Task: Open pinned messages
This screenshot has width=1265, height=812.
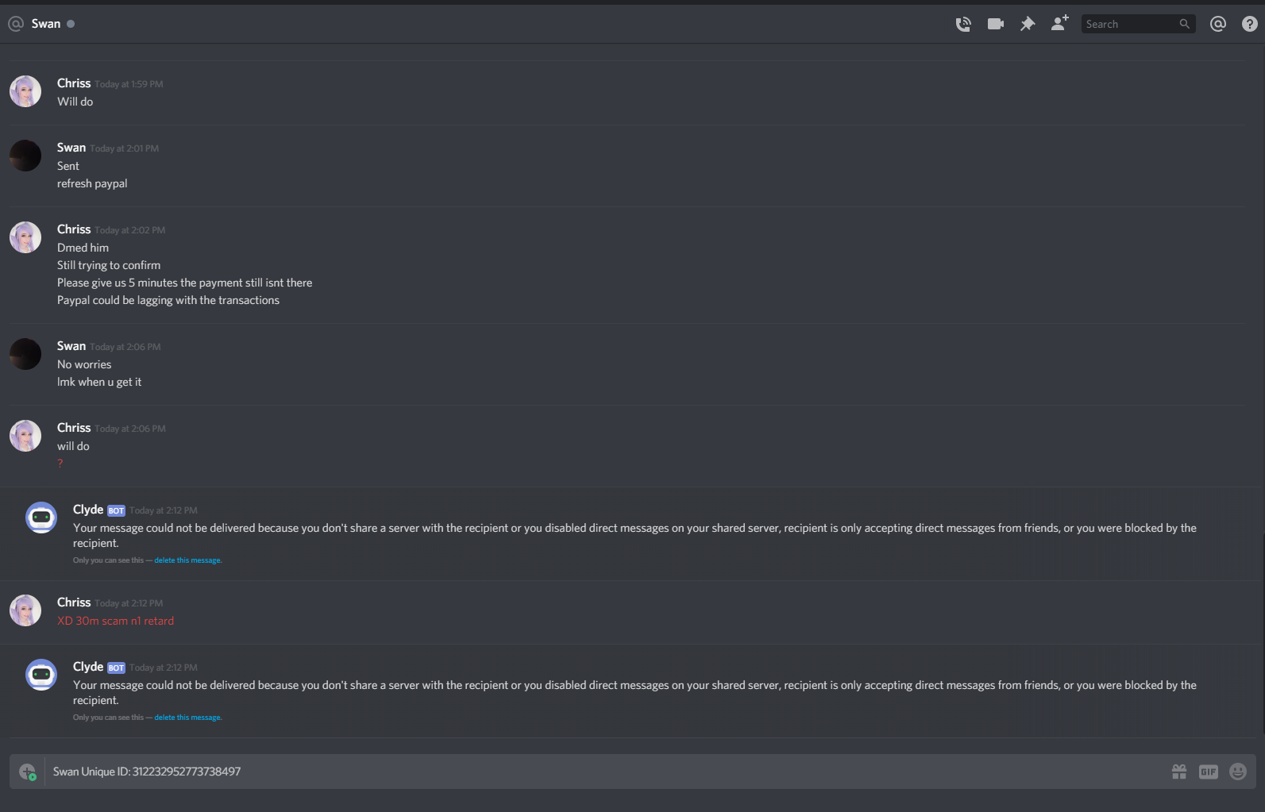Action: [x=1028, y=24]
